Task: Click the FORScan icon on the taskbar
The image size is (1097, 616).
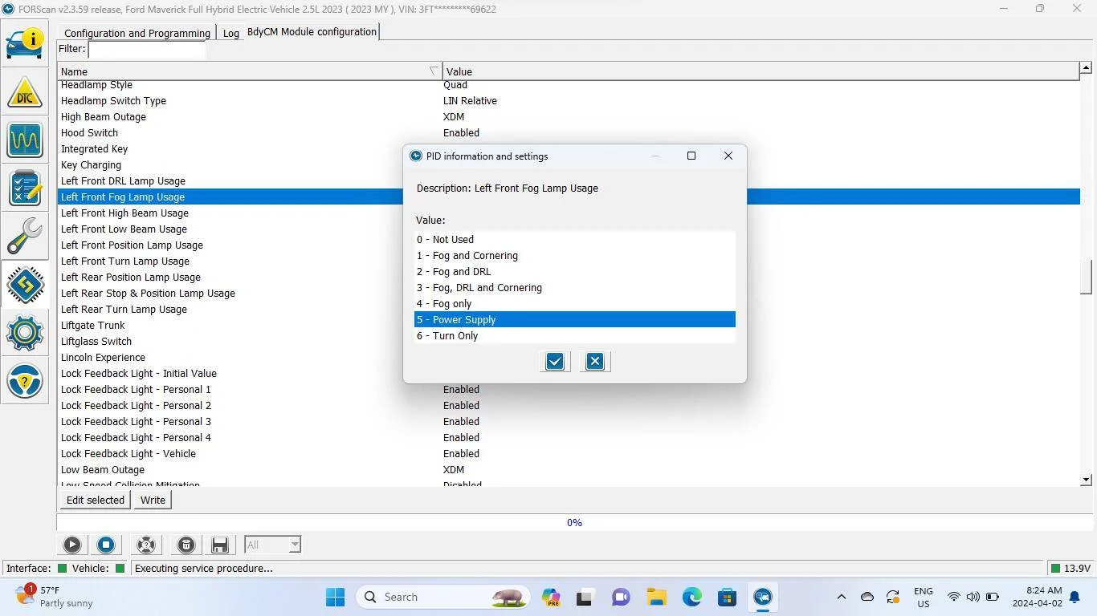Action: [763, 597]
